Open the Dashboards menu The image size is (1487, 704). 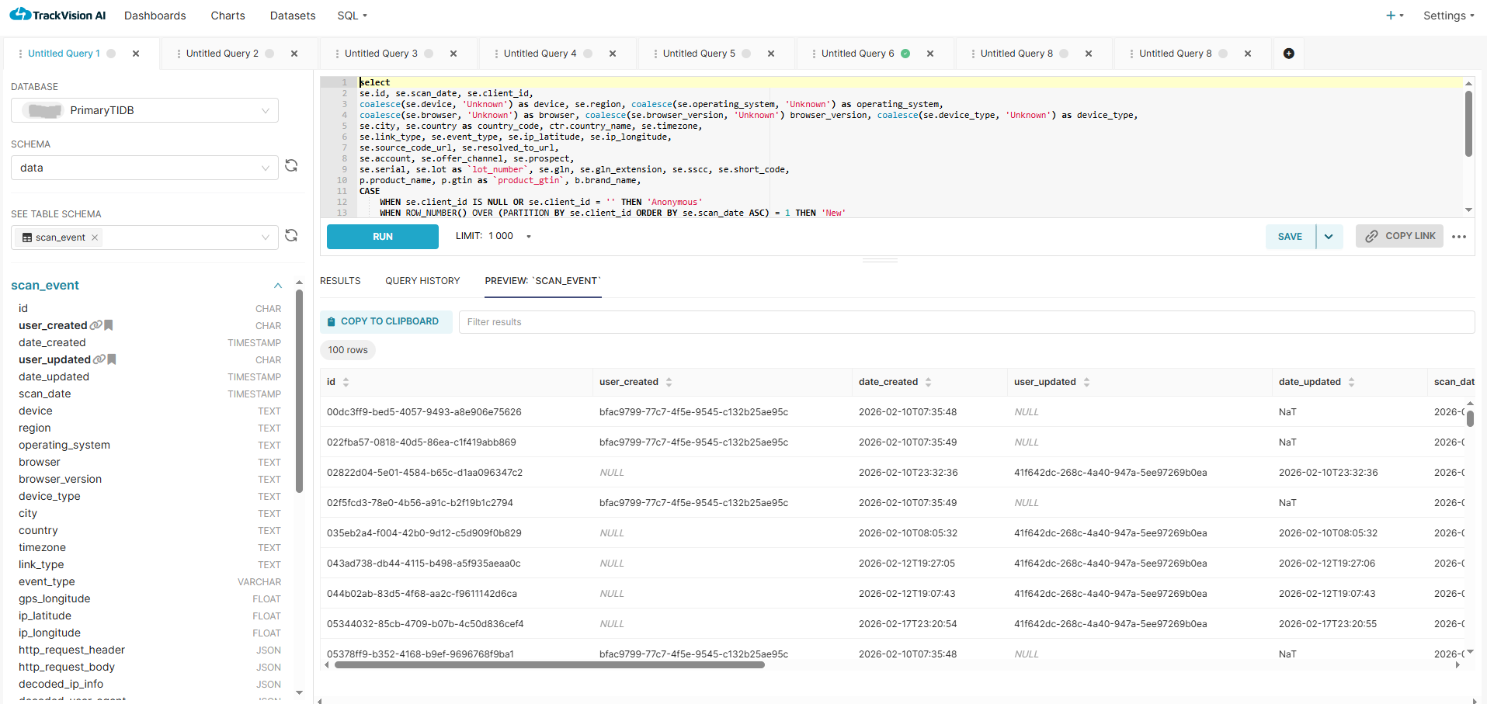(155, 16)
